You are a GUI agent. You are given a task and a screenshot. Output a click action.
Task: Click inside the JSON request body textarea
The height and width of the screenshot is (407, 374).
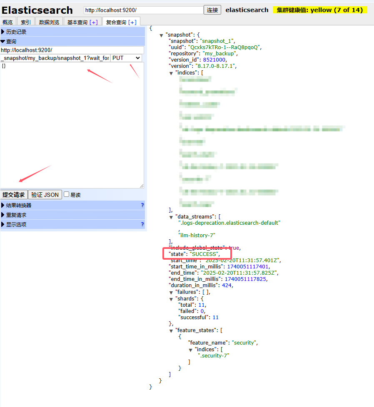click(72, 125)
